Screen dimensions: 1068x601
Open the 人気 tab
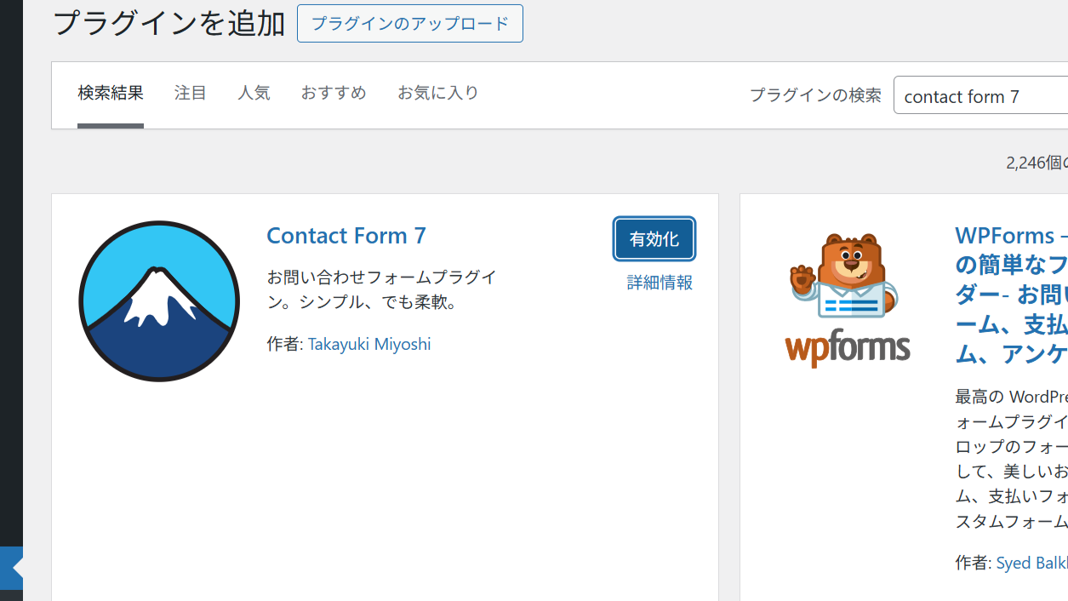point(254,93)
